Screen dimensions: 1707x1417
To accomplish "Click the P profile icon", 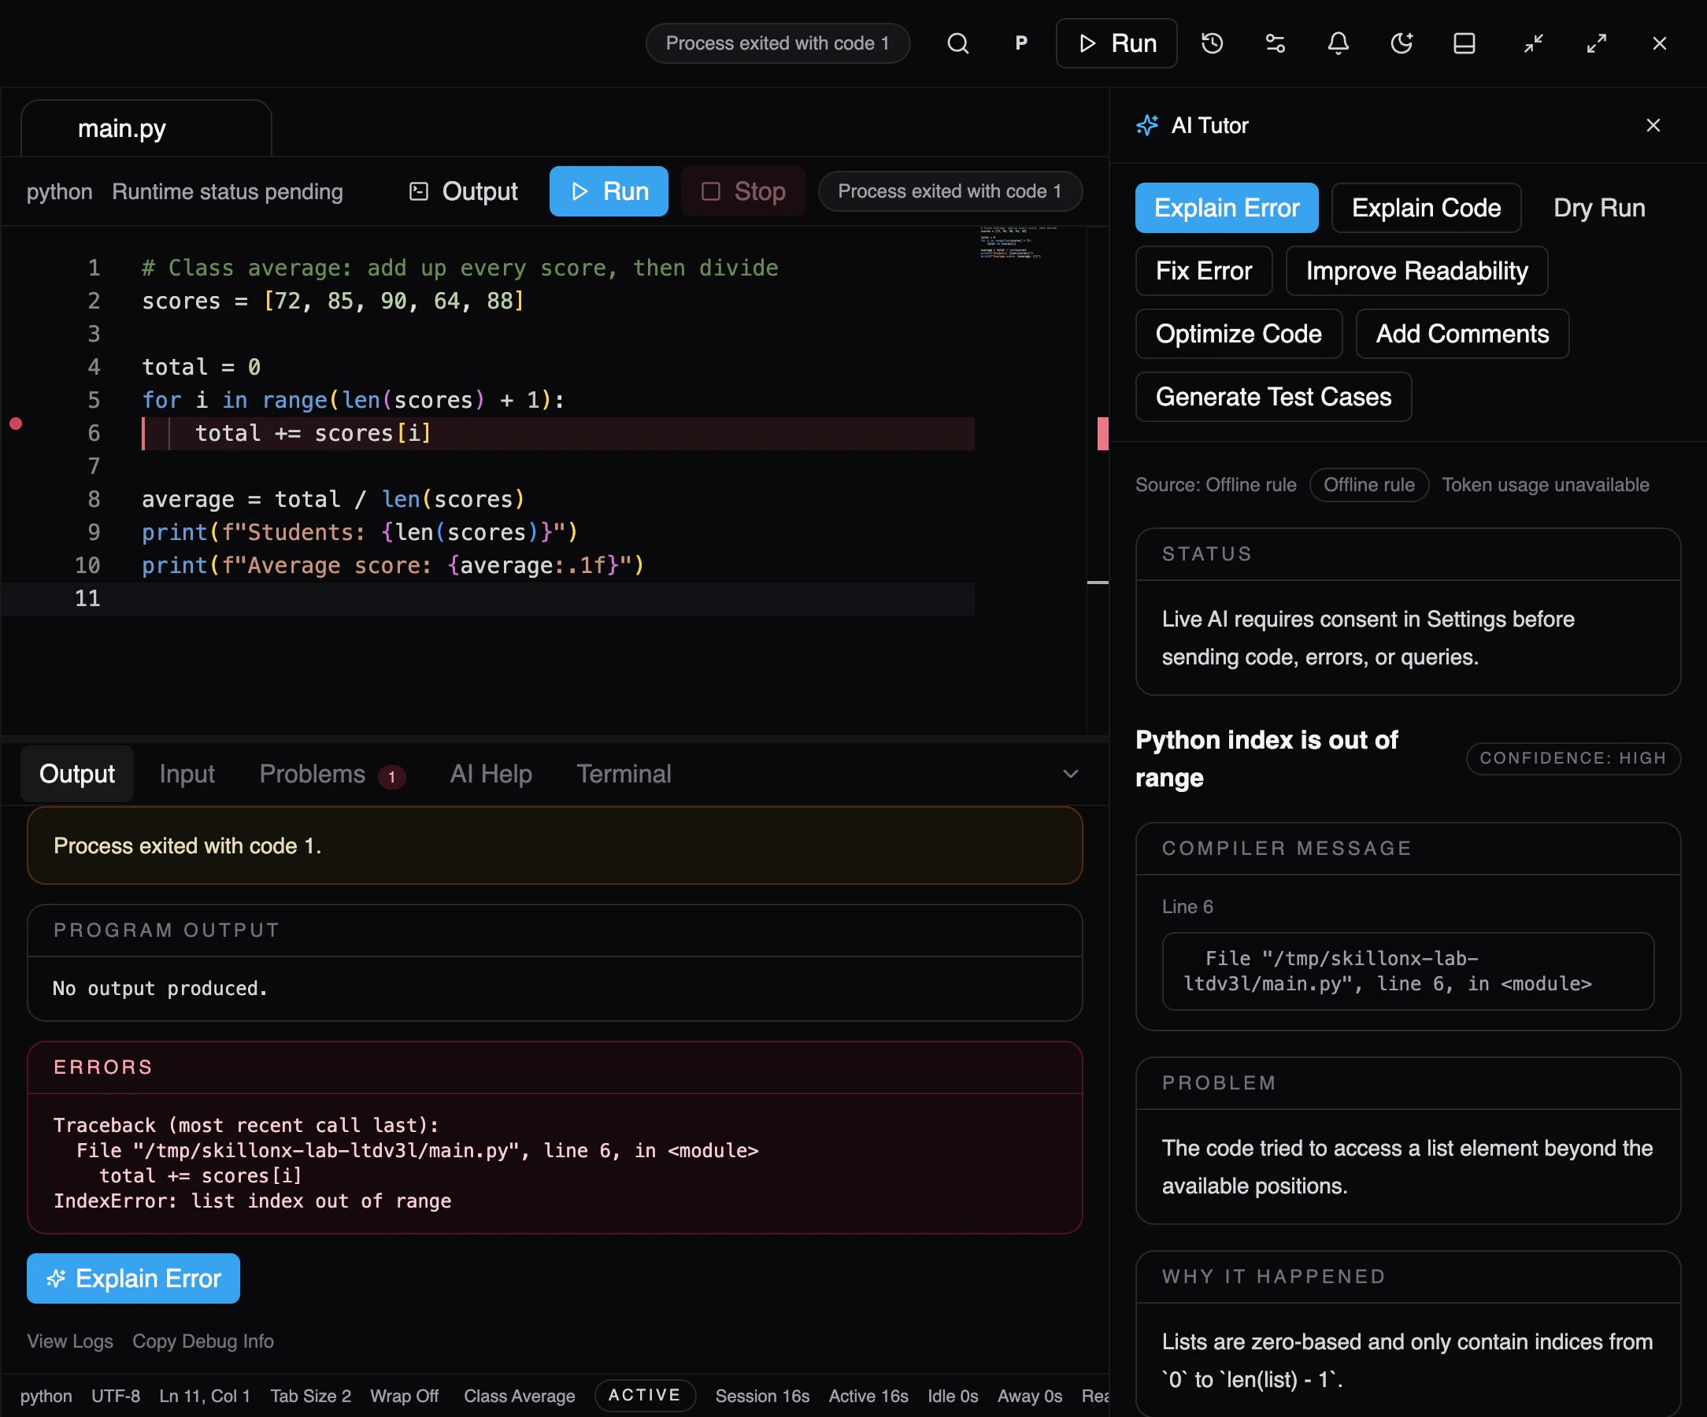I will coord(1021,43).
